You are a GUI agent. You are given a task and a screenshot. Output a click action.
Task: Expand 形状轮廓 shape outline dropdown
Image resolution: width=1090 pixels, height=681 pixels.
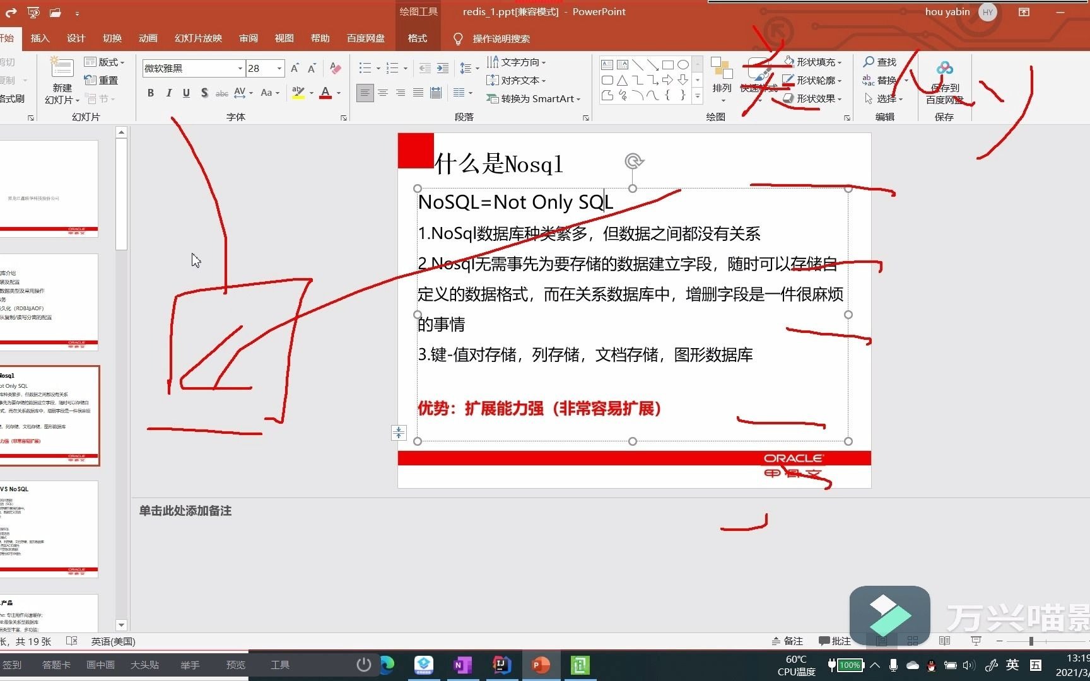pyautogui.click(x=812, y=80)
